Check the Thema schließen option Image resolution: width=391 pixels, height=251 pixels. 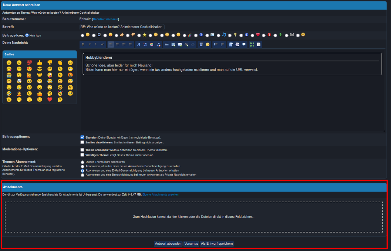(x=82, y=150)
